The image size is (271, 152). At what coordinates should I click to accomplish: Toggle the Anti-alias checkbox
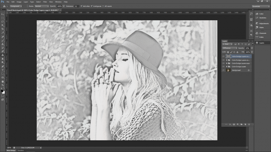(81, 6)
